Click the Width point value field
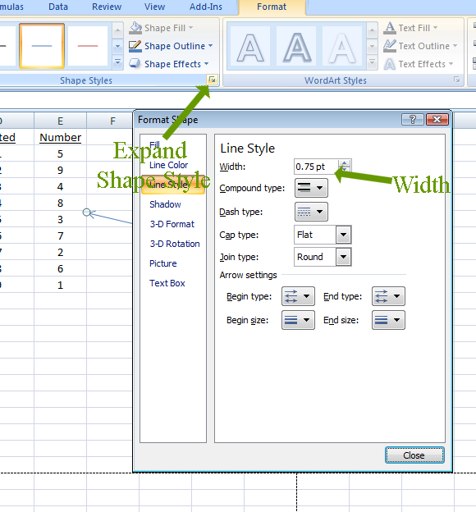This screenshot has width=476, height=512. pyautogui.click(x=316, y=167)
